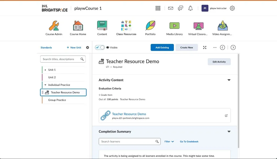Open the Teacher Resource Demo LTI link
Viewport: 277px width, 159px height.
[x=129, y=114]
